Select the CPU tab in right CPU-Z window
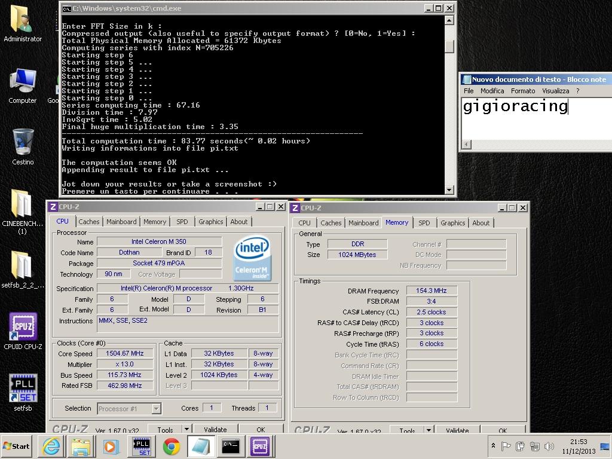Screen dimensions: 612x459 click(304, 223)
